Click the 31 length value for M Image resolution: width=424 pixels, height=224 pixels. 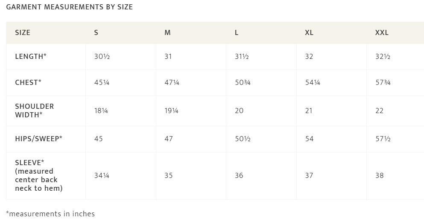(x=168, y=56)
